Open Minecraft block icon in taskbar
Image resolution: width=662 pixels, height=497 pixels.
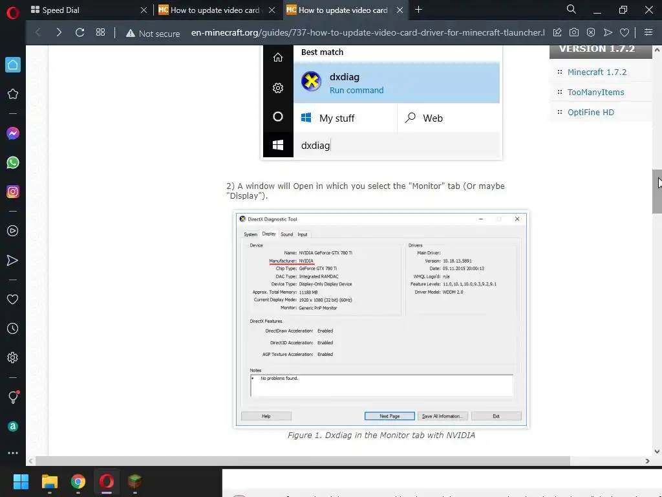point(134,481)
